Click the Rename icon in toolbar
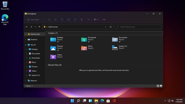This screenshot has width=185, height=104. 69,20
